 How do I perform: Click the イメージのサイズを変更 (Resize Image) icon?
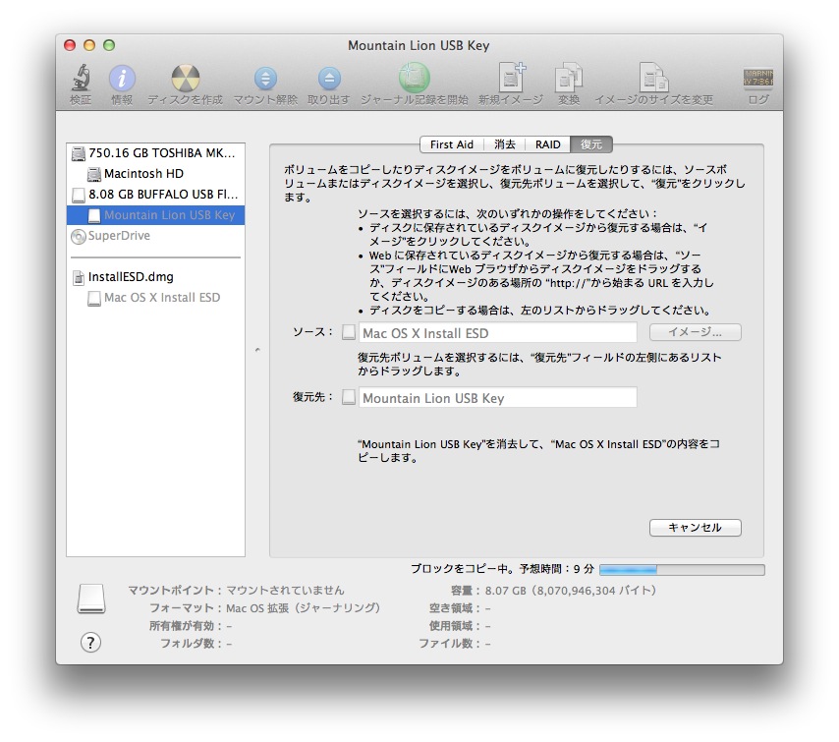pos(653,78)
